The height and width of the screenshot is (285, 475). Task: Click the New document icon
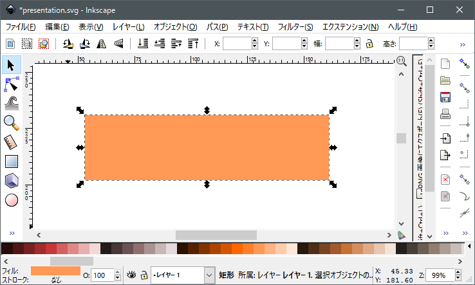445,64
